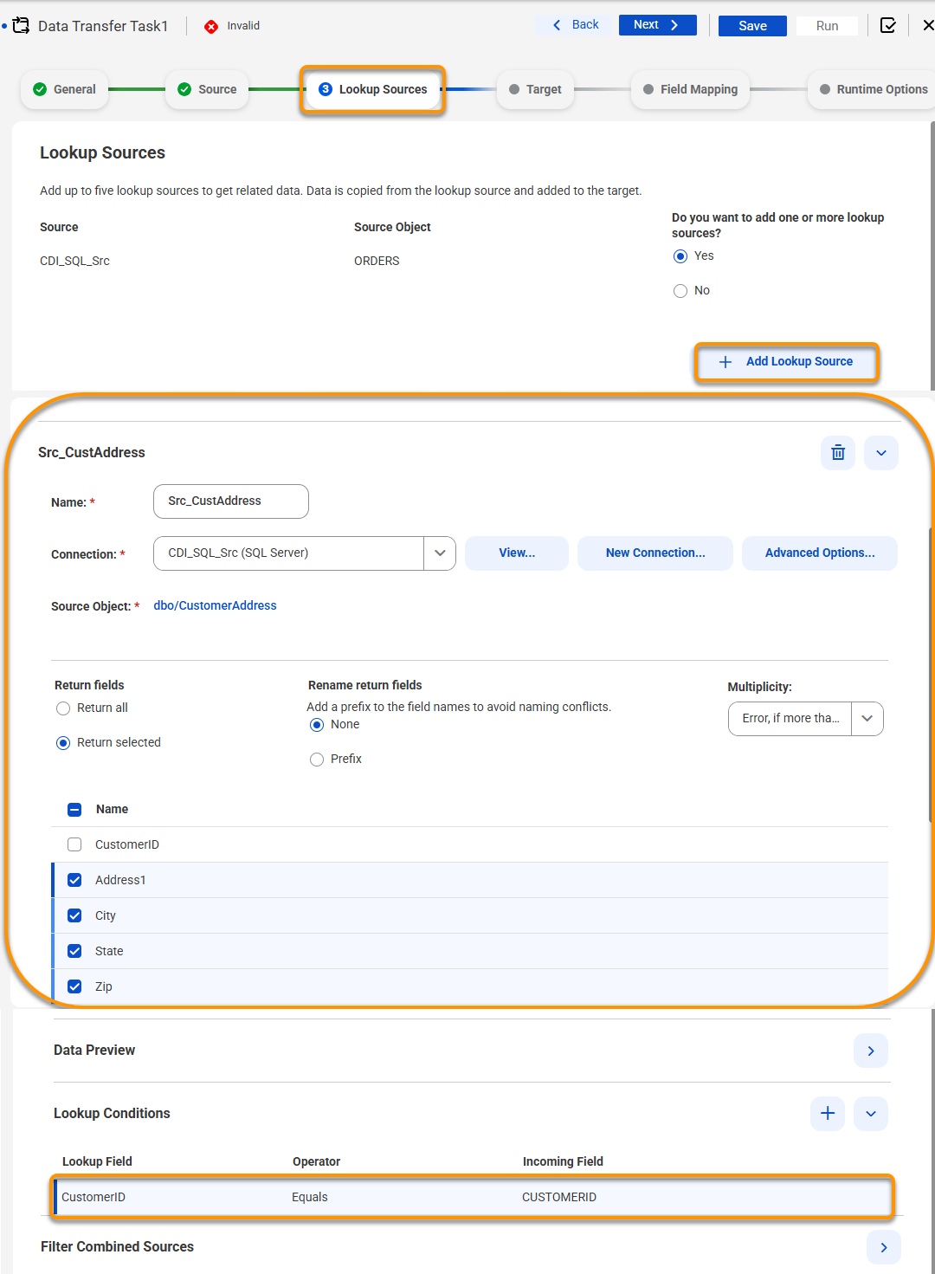Close the task editor with X icon
The width and height of the screenshot is (935, 1274).
coord(927,25)
